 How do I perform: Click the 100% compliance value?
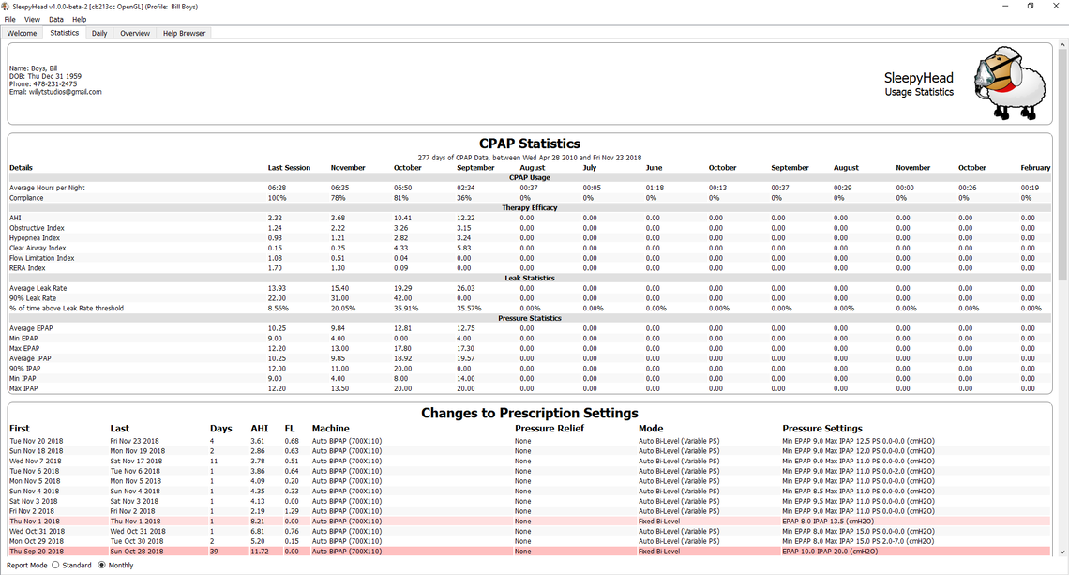[x=277, y=198]
